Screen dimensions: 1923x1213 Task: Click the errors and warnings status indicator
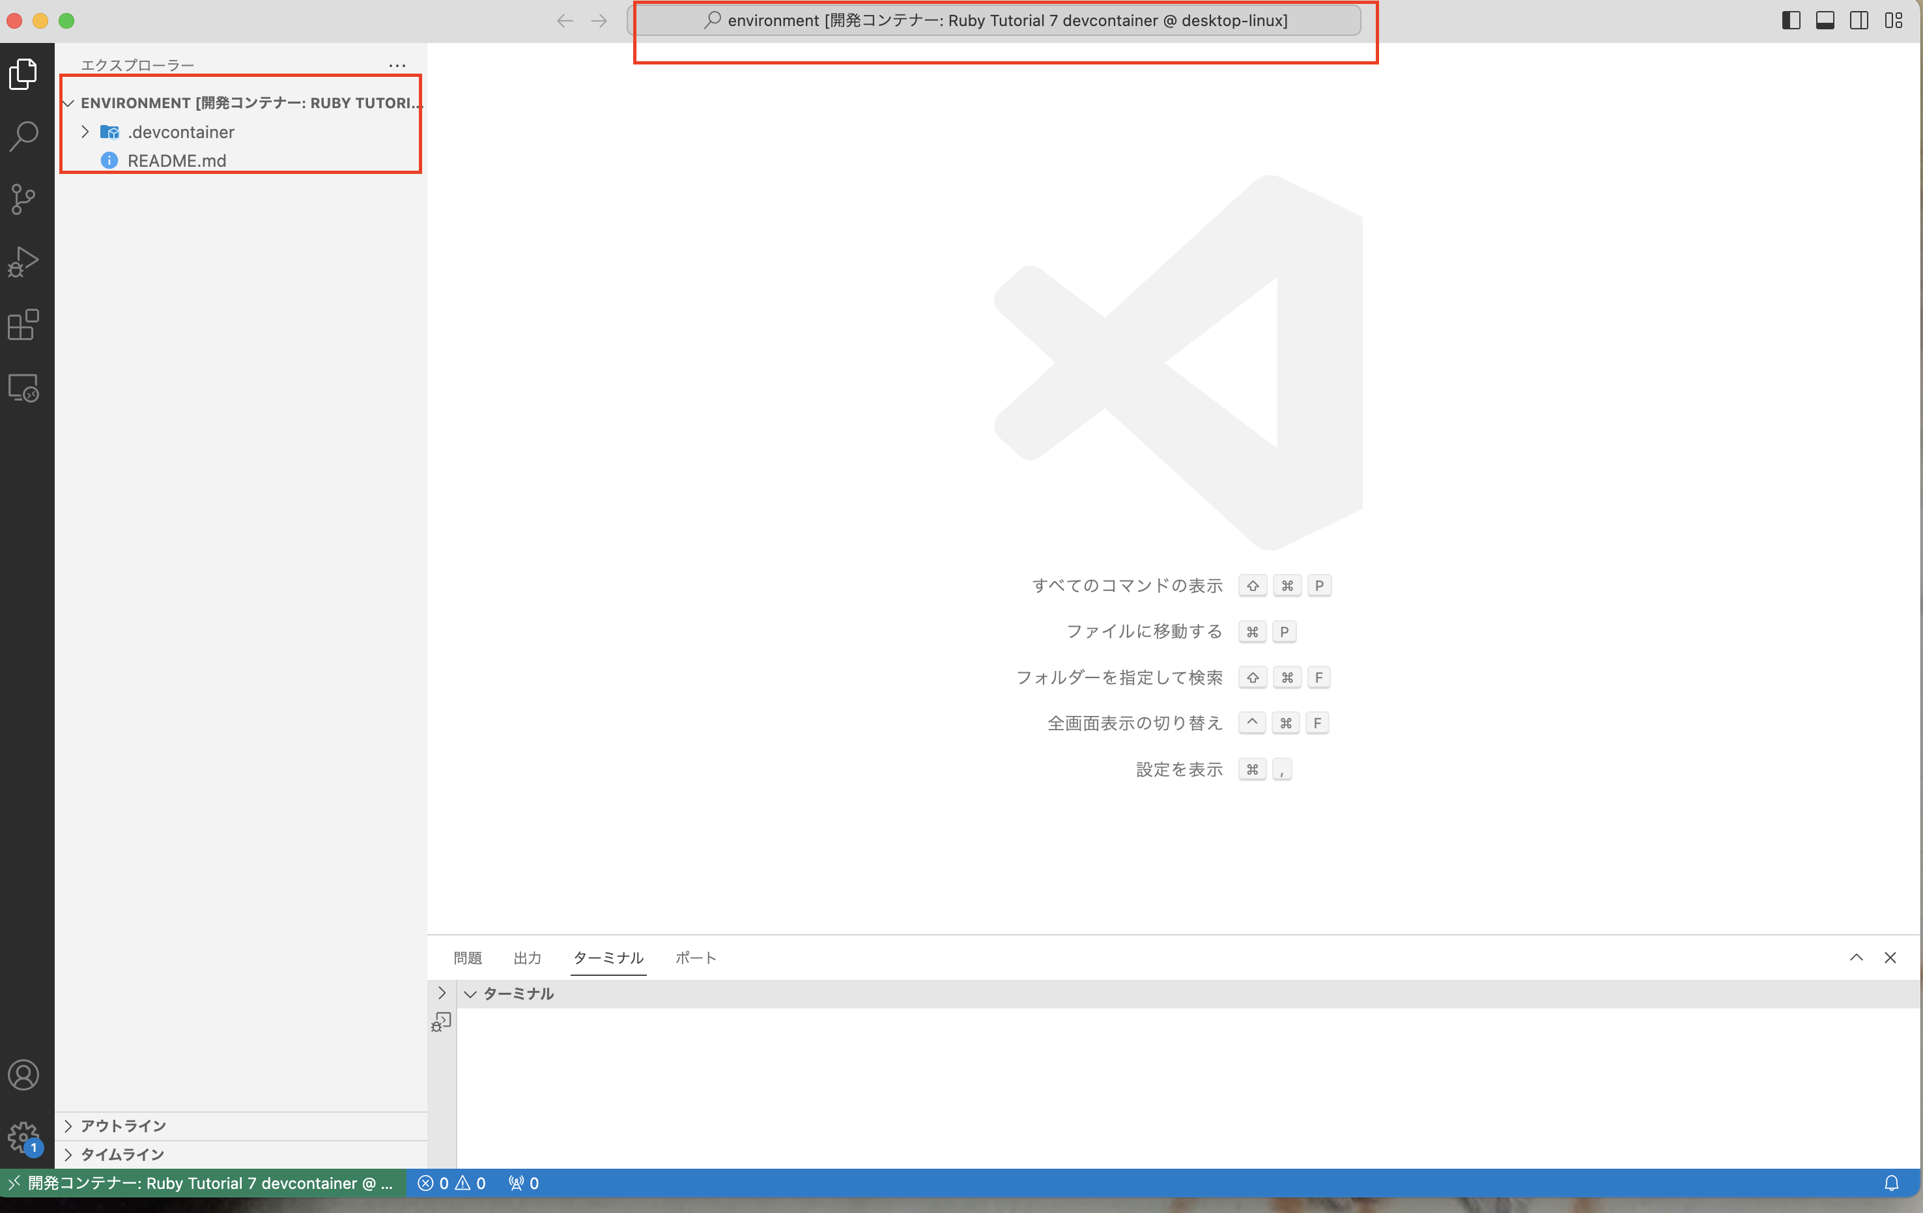tap(452, 1182)
